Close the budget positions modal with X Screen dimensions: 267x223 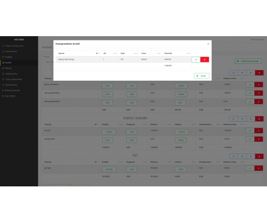[208, 44]
